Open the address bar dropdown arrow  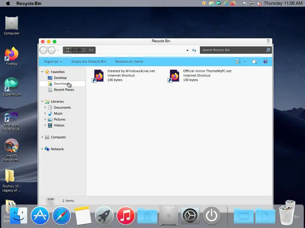(x=187, y=50)
